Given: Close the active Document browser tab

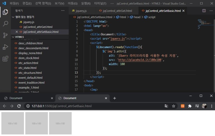Looking at the screenshot, I should pos(106,98).
